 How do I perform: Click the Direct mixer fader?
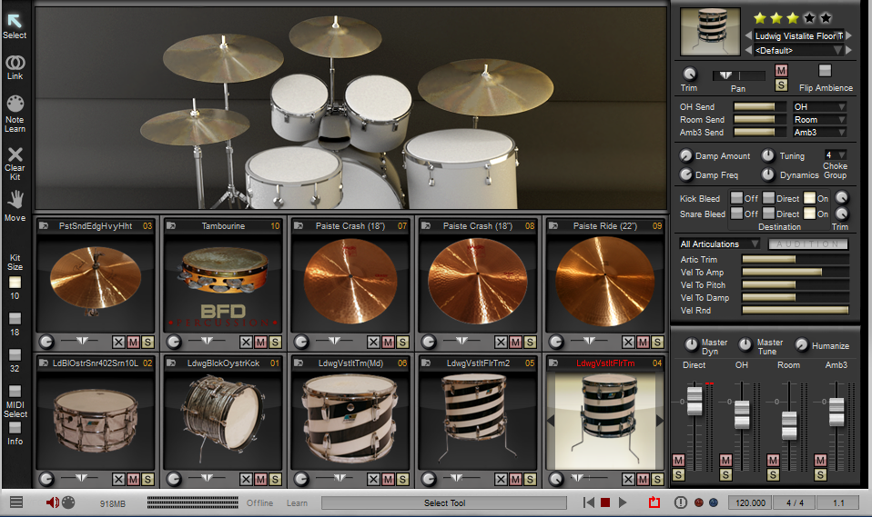tap(695, 401)
